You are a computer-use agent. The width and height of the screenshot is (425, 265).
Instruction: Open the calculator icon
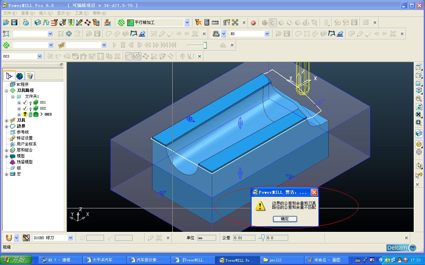tap(207, 23)
